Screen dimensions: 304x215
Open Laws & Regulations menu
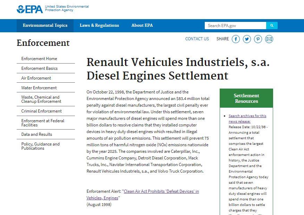click(99, 25)
